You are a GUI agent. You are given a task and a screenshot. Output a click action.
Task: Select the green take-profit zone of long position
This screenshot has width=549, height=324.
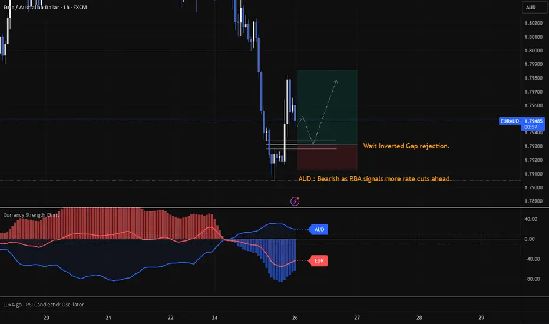(x=328, y=107)
